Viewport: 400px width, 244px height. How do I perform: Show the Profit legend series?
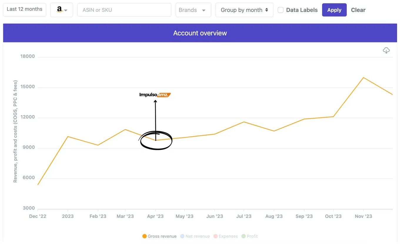pos(249,236)
